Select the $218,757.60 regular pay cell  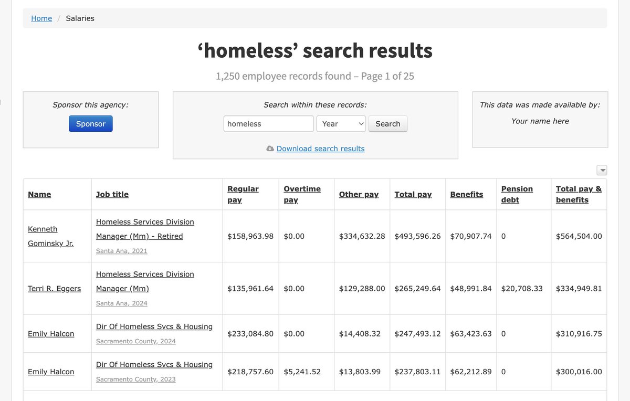coord(250,372)
